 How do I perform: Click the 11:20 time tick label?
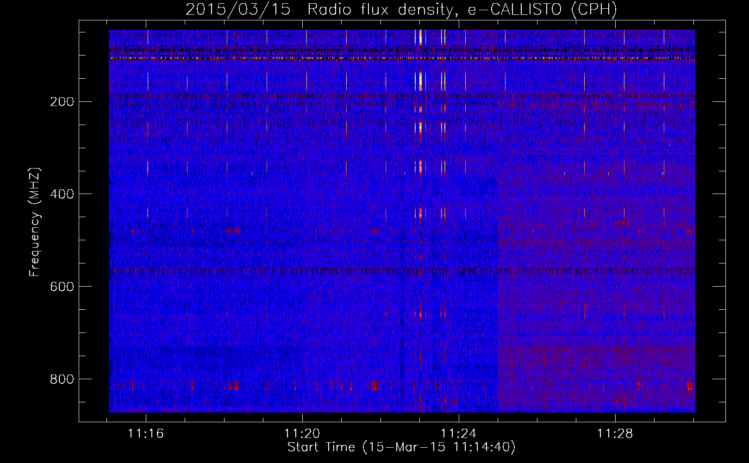tap(302, 434)
